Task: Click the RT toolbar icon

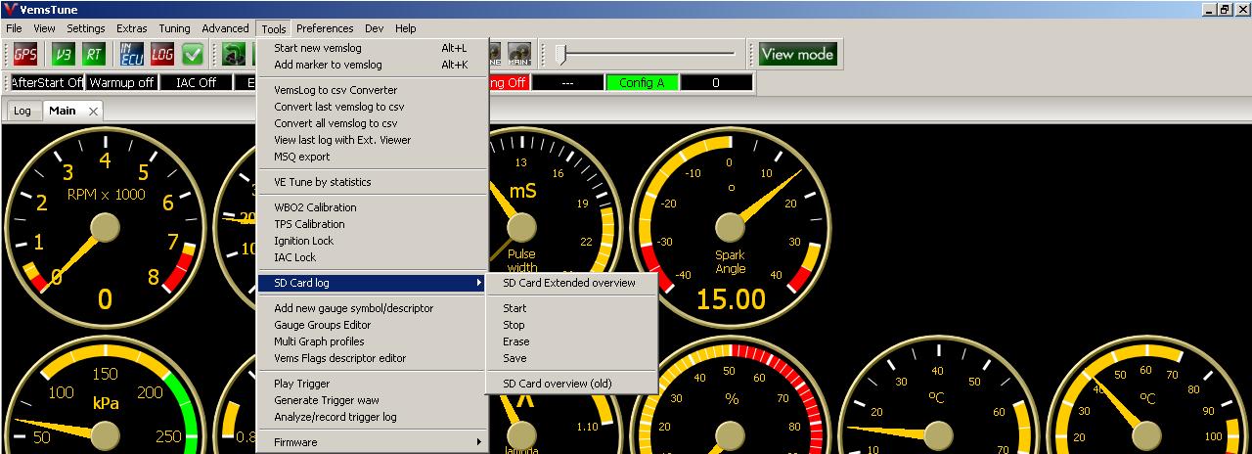Action: [94, 54]
